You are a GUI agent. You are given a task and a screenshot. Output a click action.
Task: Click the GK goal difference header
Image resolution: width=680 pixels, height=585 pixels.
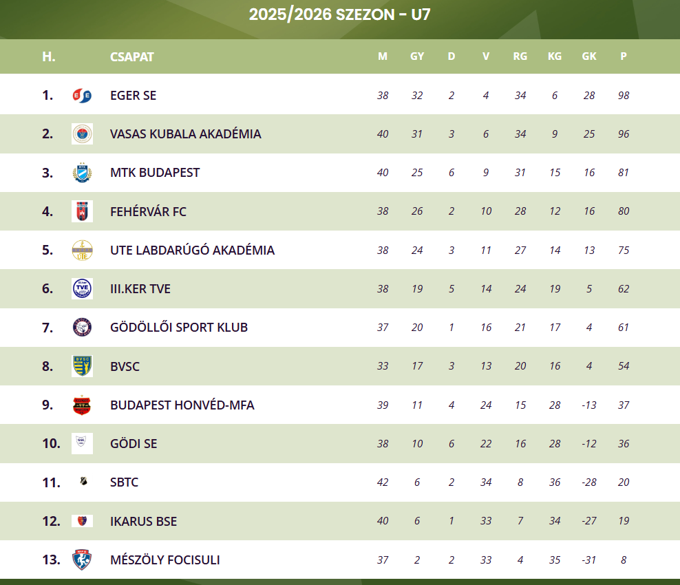tap(589, 56)
